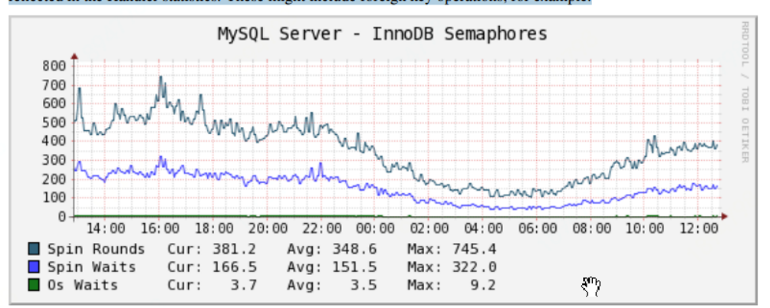Click the 800 y-axis label
This screenshot has width=770, height=308.
point(54,65)
